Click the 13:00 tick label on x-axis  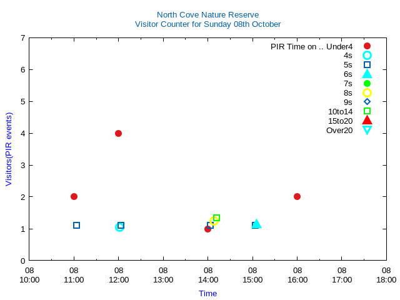pos(163,279)
